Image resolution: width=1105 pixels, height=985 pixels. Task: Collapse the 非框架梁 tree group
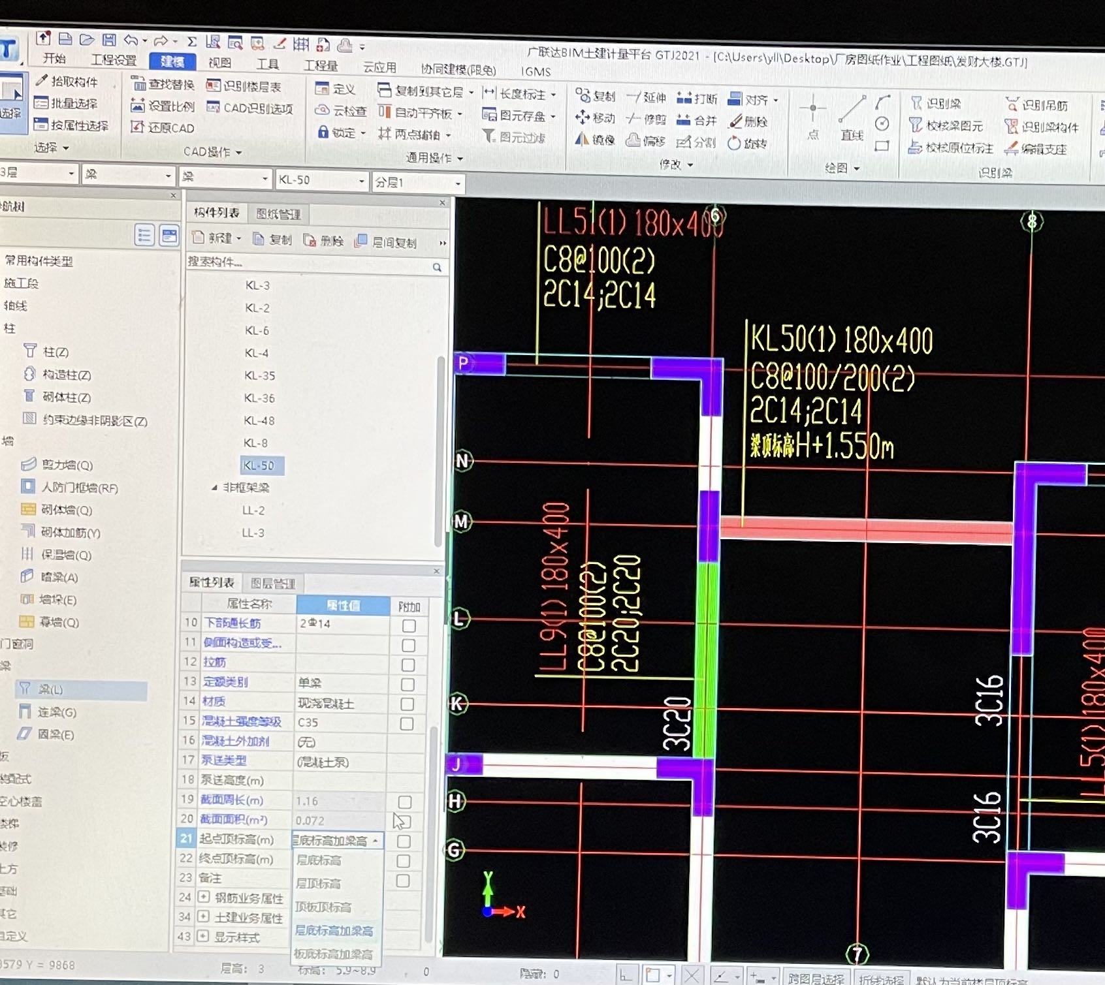[214, 488]
